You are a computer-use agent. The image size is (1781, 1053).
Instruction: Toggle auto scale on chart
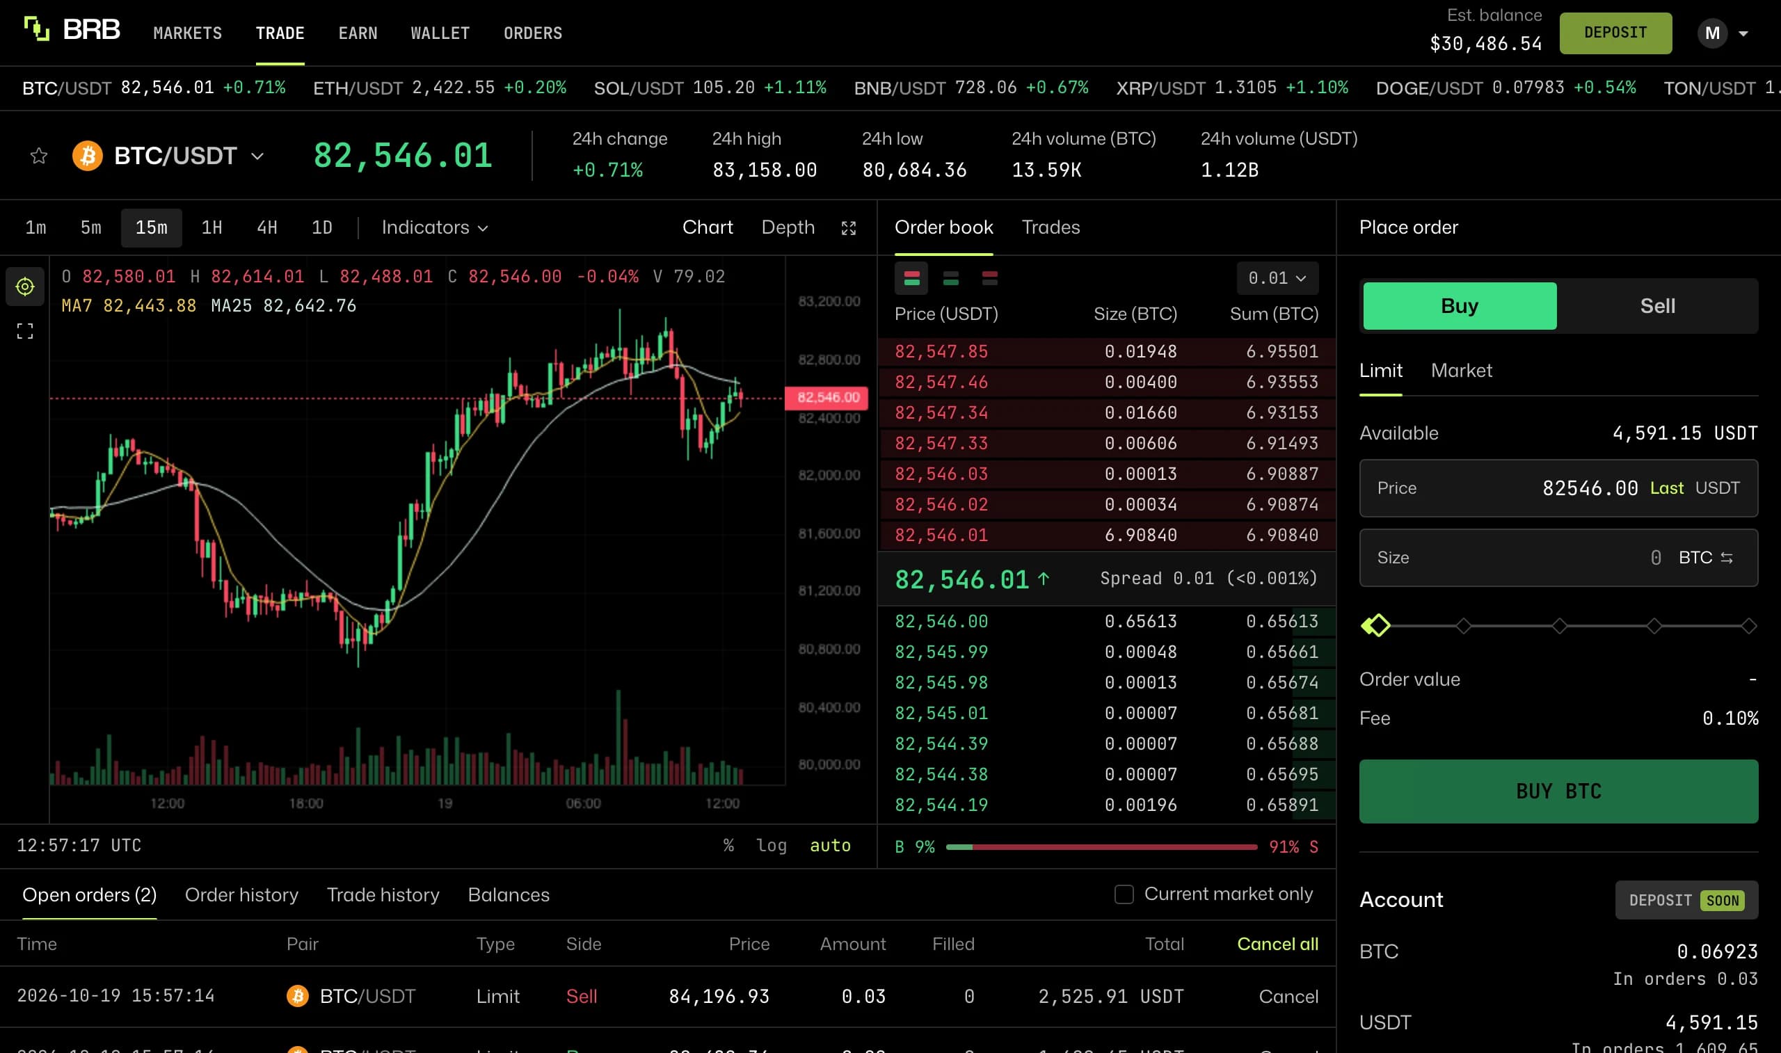click(x=830, y=845)
